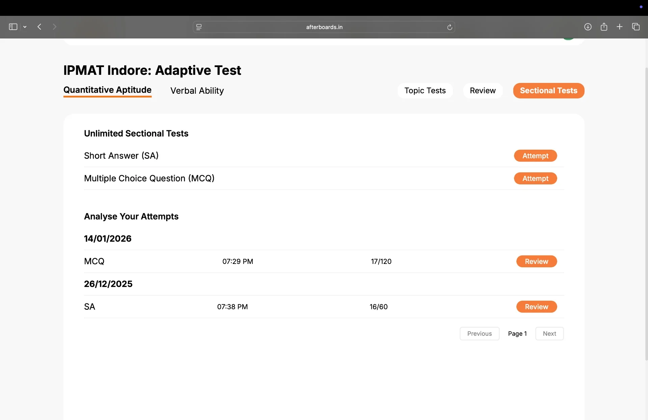Click the '14/01/2026' date heading
The height and width of the screenshot is (420, 648).
tap(108, 239)
